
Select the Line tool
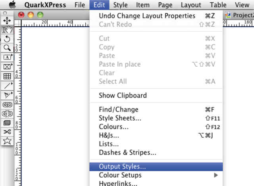coord(7,86)
